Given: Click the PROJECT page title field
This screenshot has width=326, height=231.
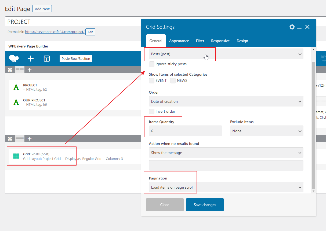Looking at the screenshot, I should click(x=73, y=22).
